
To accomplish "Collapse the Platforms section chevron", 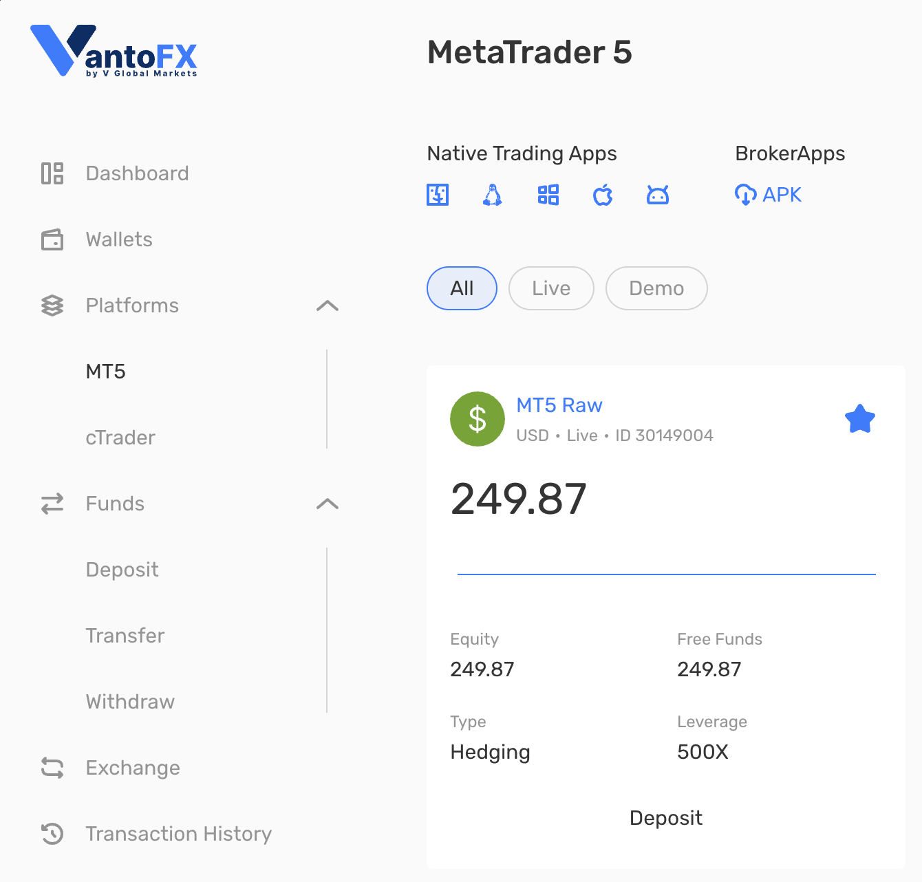I will pos(328,305).
